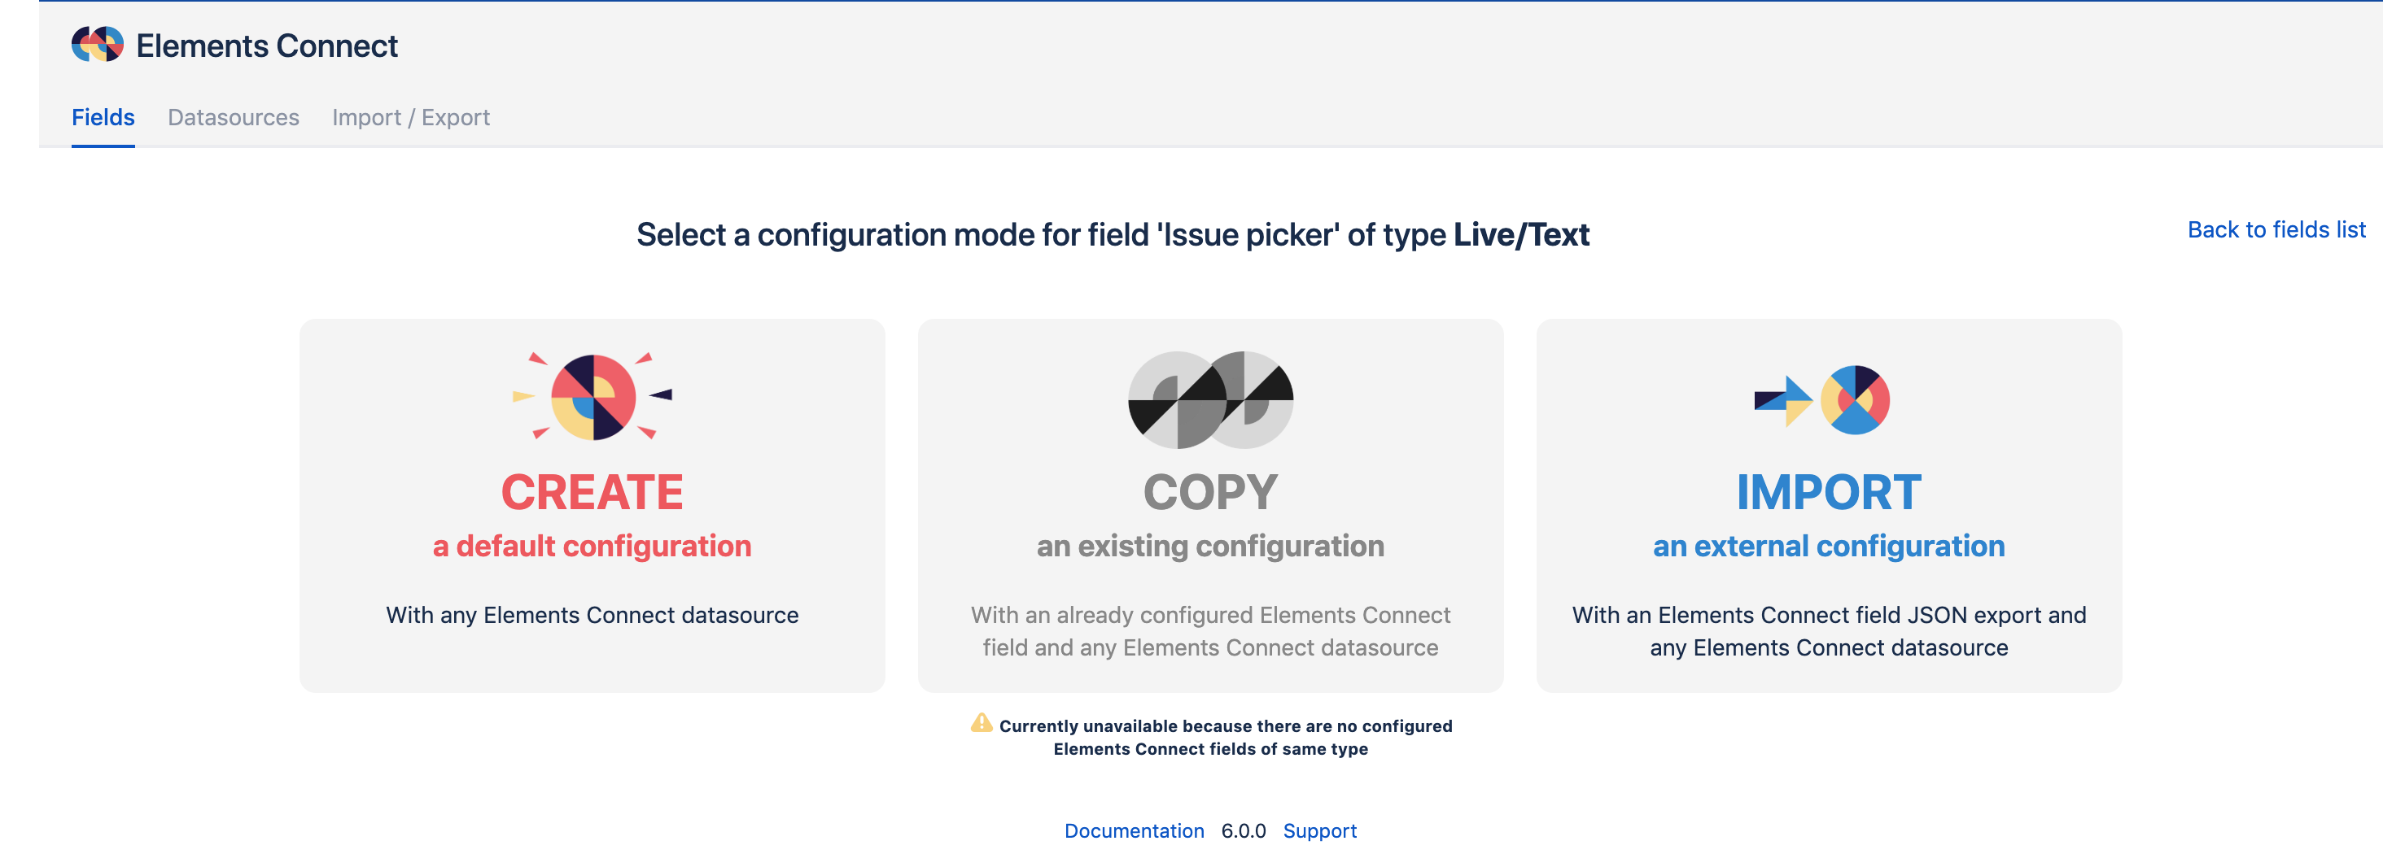
Task: Select the red CREATE heading
Action: click(592, 492)
